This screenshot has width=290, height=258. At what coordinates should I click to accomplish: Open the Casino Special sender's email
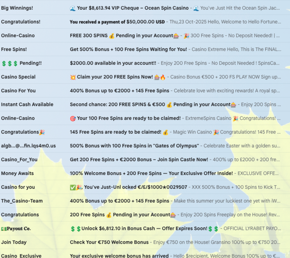[18, 77]
